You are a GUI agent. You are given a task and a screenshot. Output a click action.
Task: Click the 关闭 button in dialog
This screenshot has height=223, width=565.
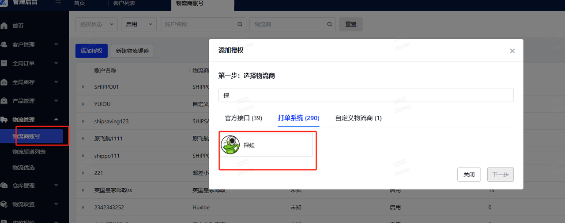click(469, 175)
